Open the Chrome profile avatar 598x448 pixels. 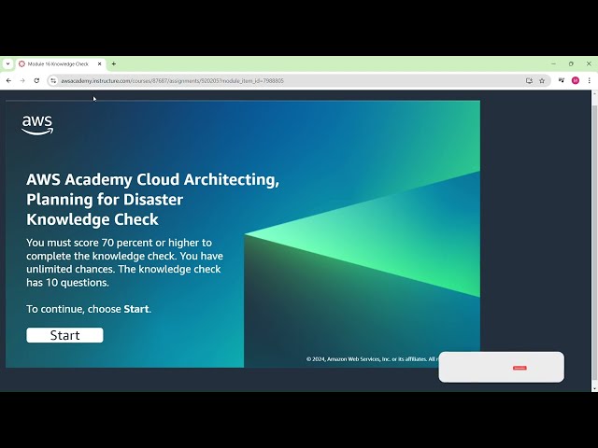(x=576, y=80)
